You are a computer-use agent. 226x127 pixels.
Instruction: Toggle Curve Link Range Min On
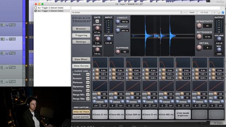(88, 95)
